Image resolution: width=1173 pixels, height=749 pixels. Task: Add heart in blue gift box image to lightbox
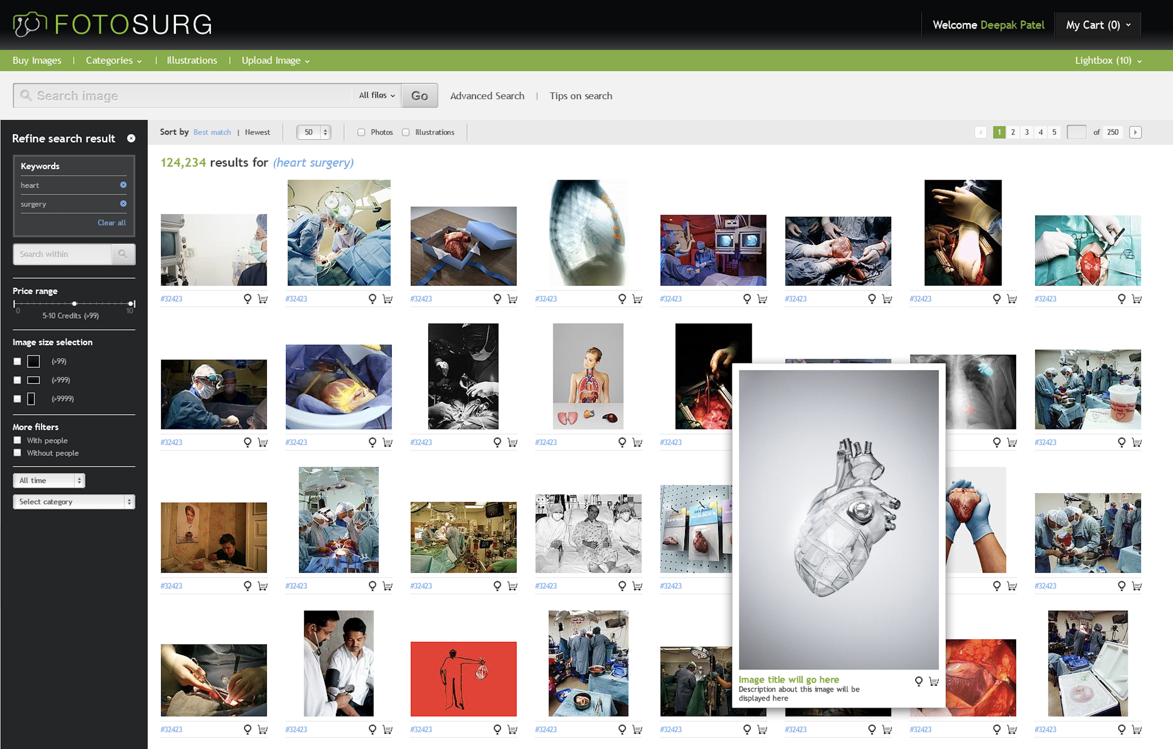[x=497, y=298]
